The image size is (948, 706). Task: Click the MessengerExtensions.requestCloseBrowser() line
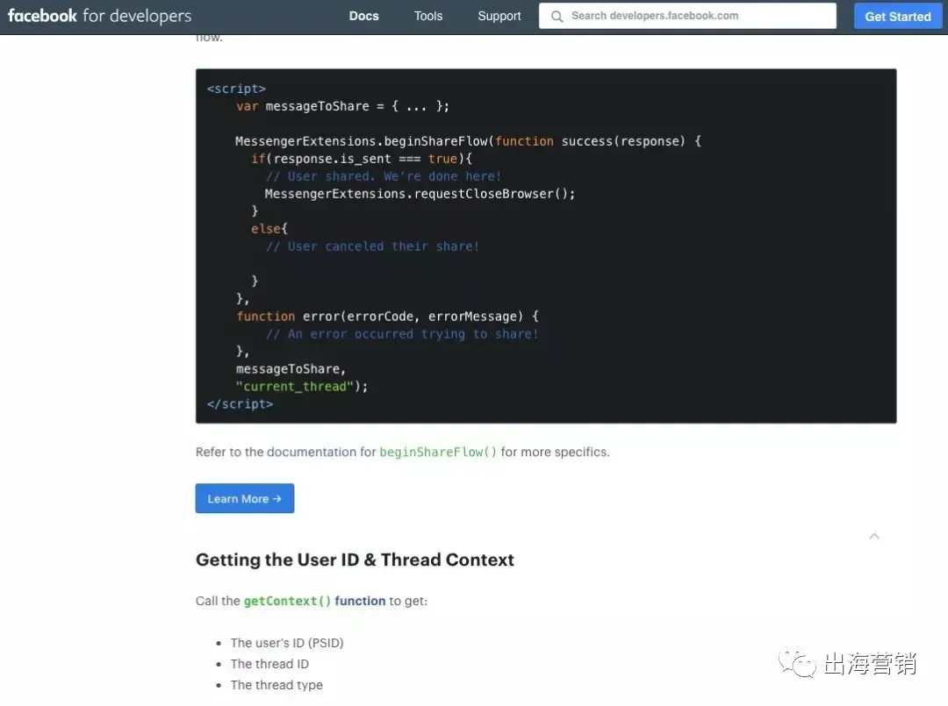420,194
